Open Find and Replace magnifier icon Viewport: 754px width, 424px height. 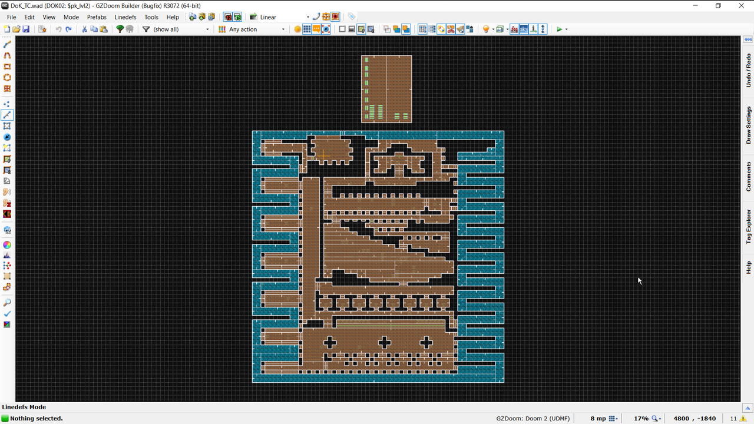(7, 302)
